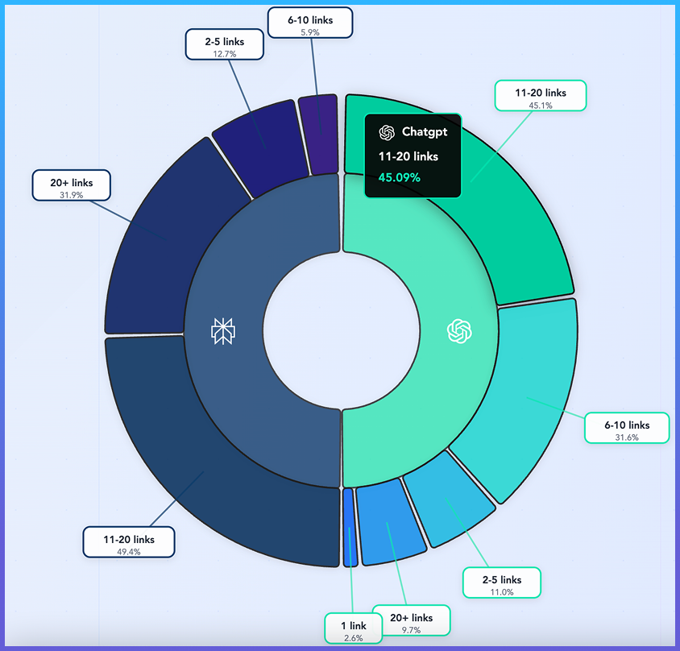Click the 1 link 2.6% label
680x651 pixels.
[x=353, y=628]
